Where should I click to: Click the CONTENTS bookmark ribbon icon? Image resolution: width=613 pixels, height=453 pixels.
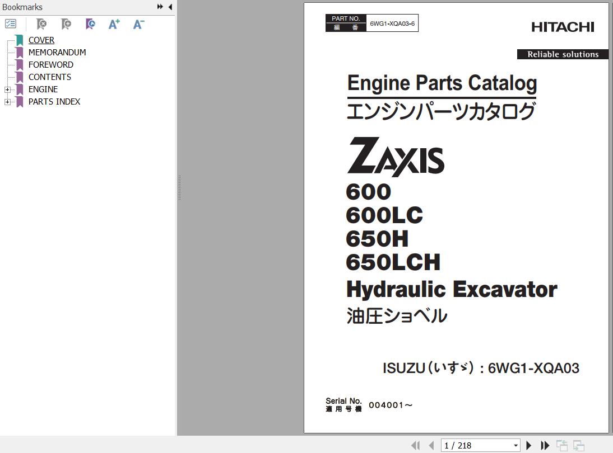point(20,77)
